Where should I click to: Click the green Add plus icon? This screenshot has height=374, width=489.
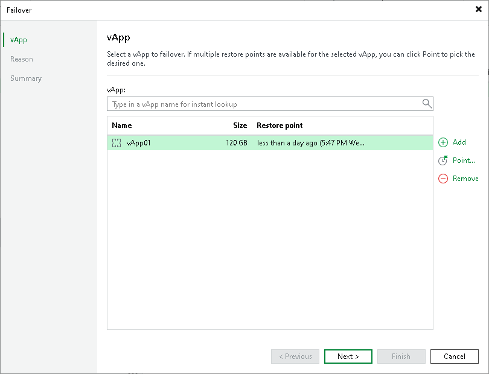tap(443, 142)
